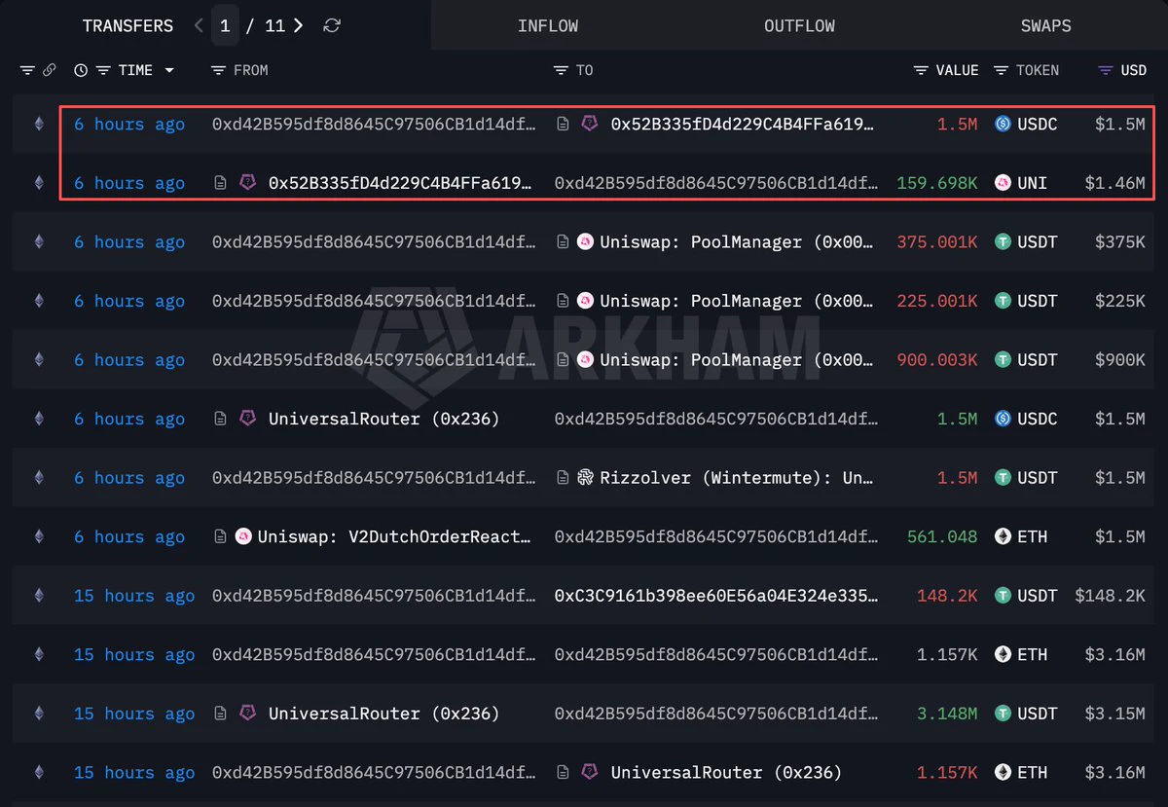The width and height of the screenshot is (1168, 807).
Task: Click the USDT token icon in the 375.001K row
Action: click(x=1003, y=241)
